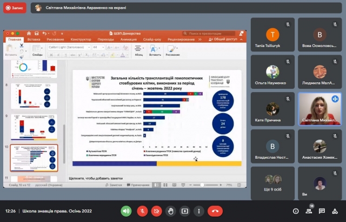Click the yellow text highlight color
The width and height of the screenshot is (346, 222).
click(112, 55)
